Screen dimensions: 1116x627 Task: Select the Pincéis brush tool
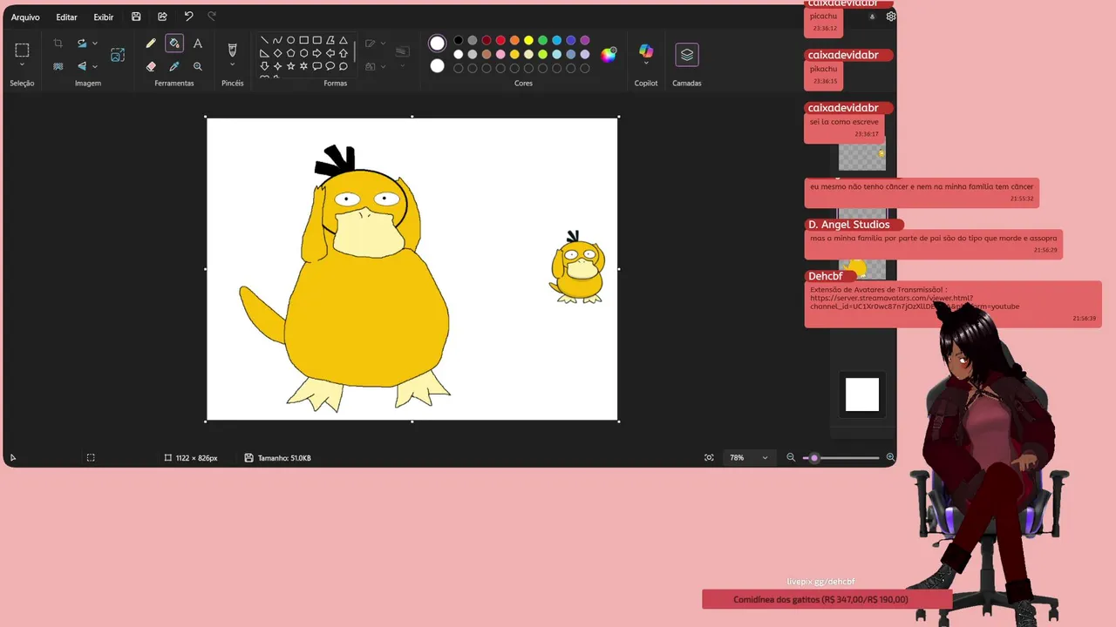pyautogui.click(x=232, y=50)
